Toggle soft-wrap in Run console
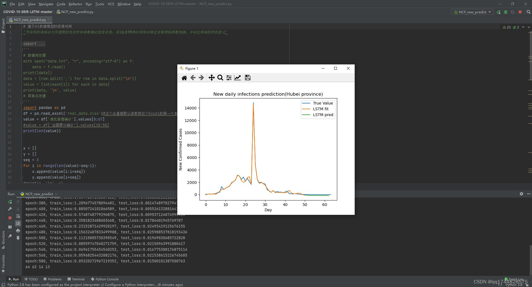This screenshot has width=532, height=287. 18,216
